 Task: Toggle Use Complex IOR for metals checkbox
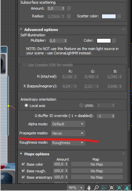pos(24,65)
